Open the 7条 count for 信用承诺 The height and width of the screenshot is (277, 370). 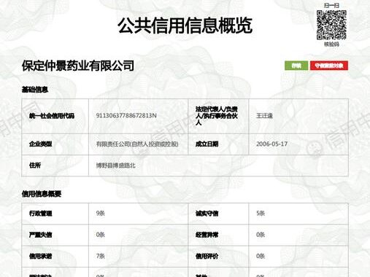(x=100, y=256)
